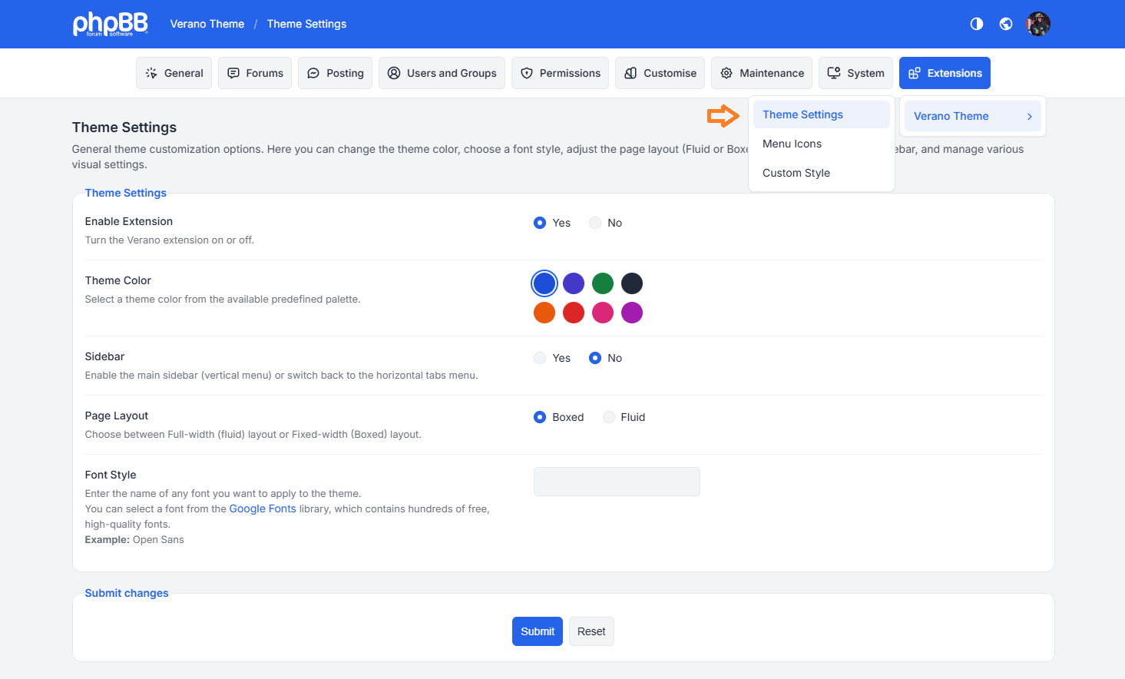Open the Google Fonts link
1125x679 pixels.
click(x=262, y=509)
